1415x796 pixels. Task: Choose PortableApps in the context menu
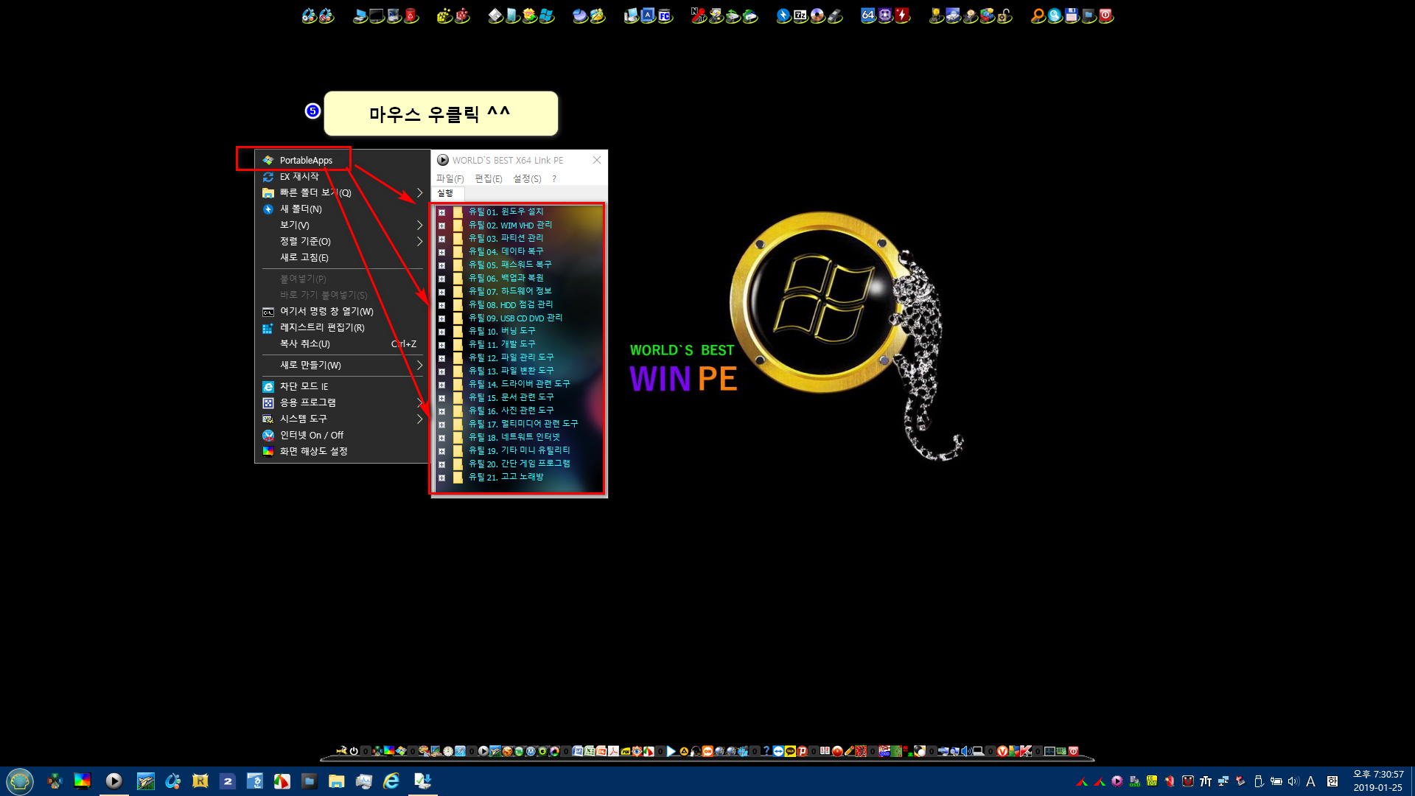tap(342, 160)
